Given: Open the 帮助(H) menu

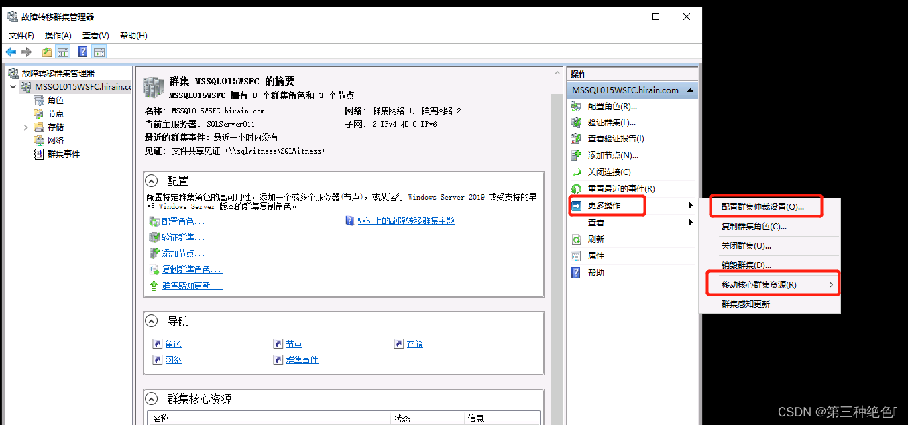Looking at the screenshot, I should point(133,35).
